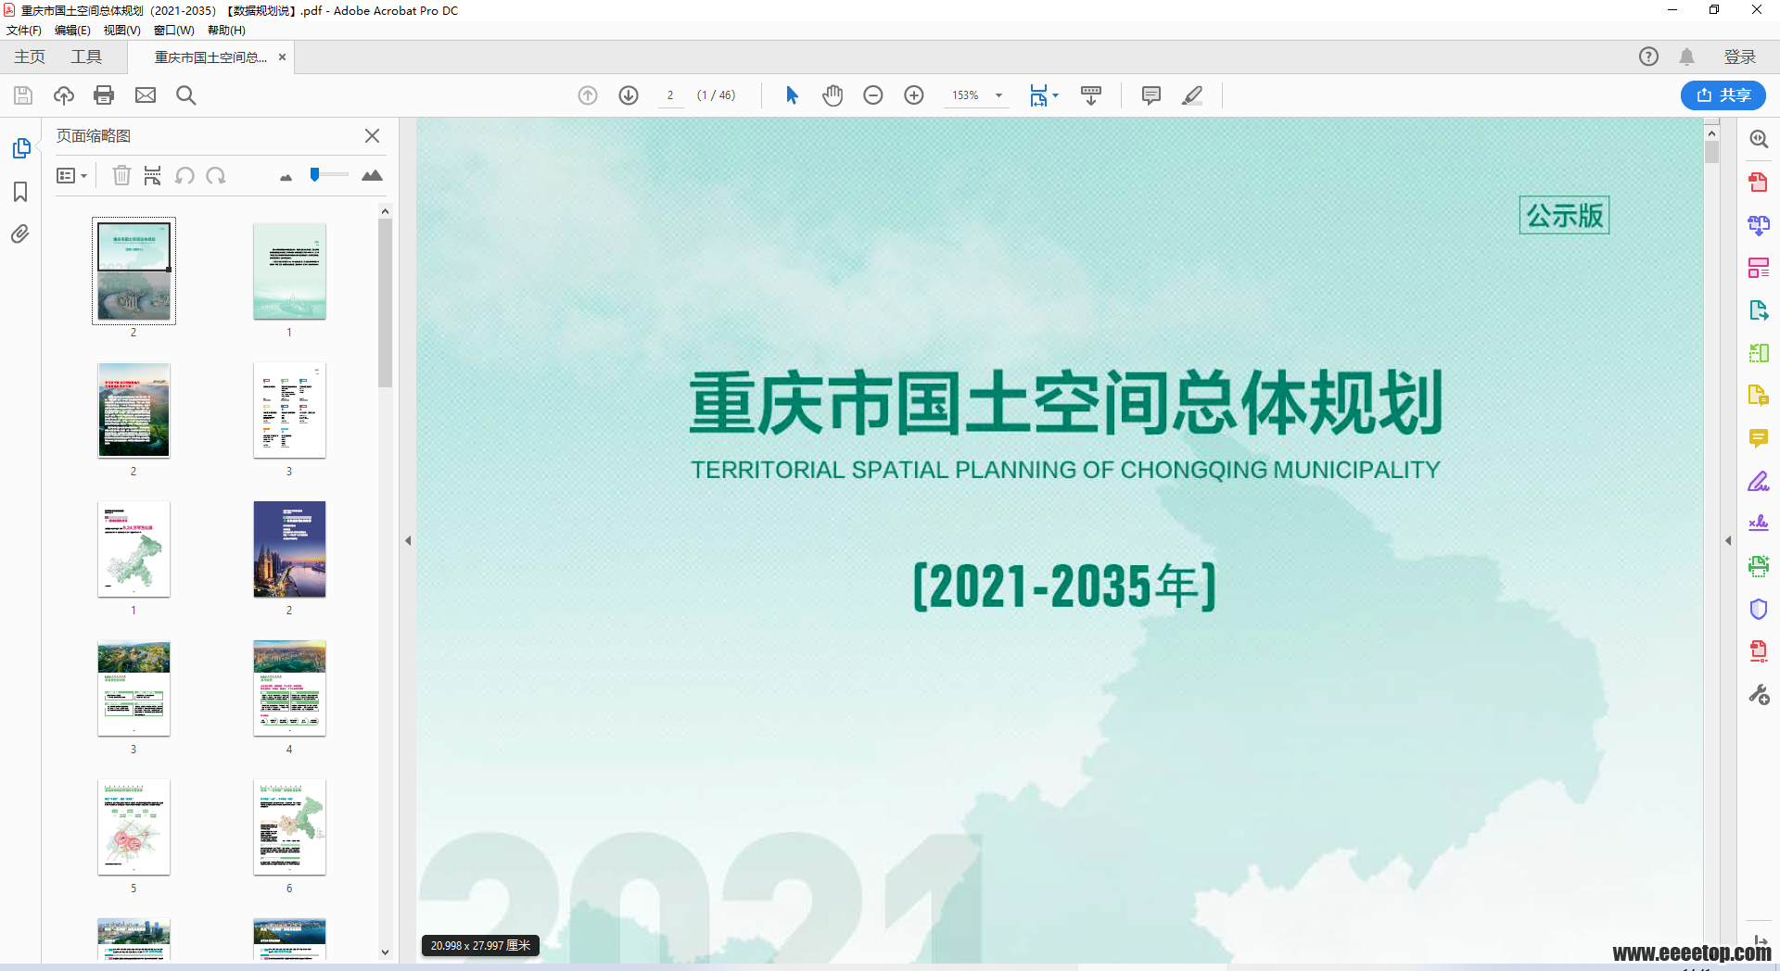Click the page number input field
The height and width of the screenshot is (971, 1780).
pyautogui.click(x=671, y=95)
